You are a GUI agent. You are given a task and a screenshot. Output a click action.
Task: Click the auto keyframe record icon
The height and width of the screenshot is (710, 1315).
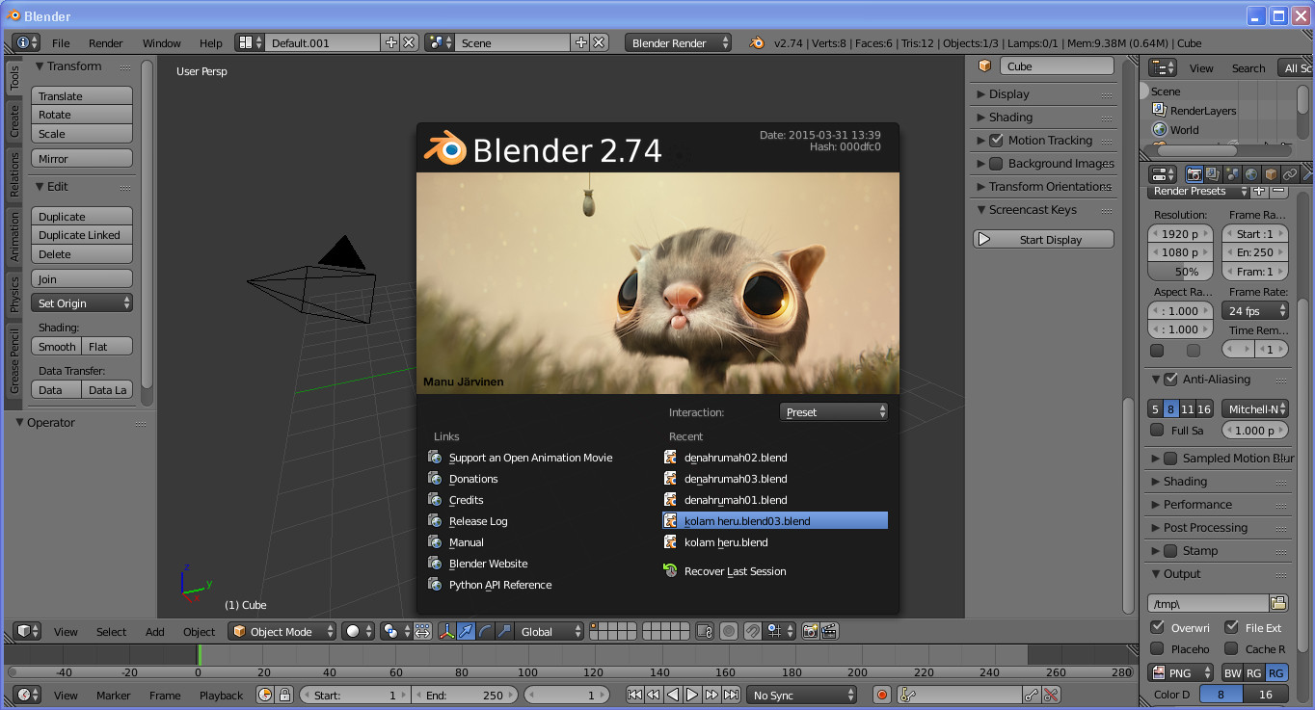pyautogui.click(x=881, y=696)
